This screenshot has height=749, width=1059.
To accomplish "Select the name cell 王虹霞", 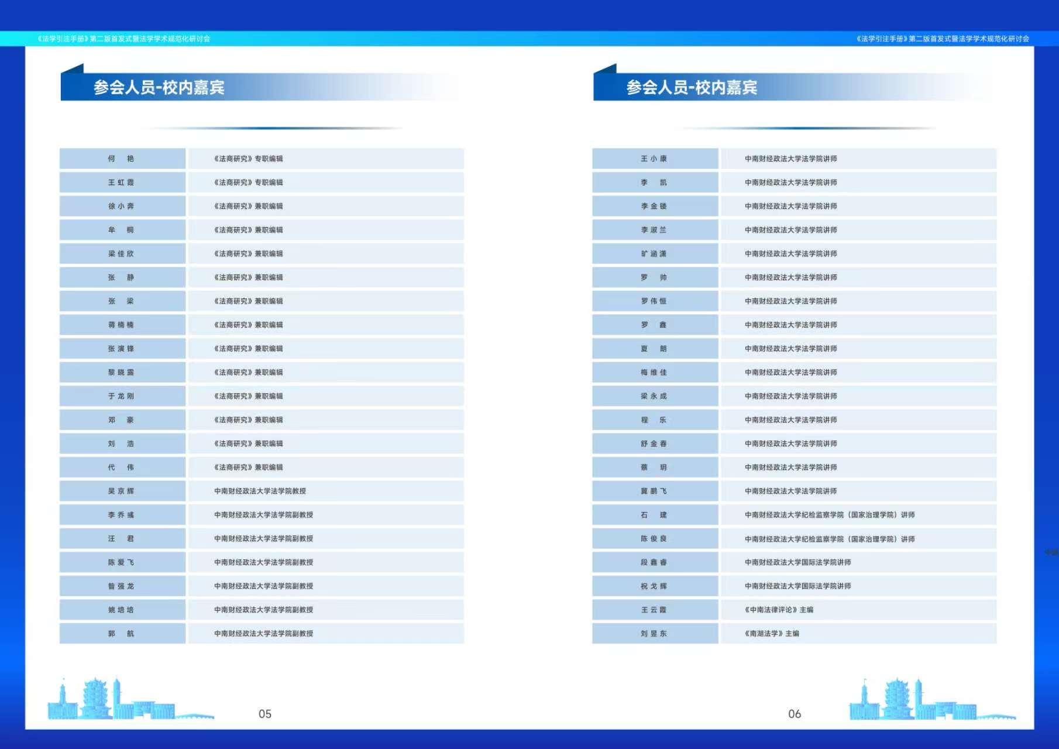I will click(x=121, y=183).
